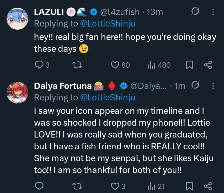Screen dimensions: 224x193
Task: Like LAZULI's tweet with 80 likes
Action: (115, 65)
